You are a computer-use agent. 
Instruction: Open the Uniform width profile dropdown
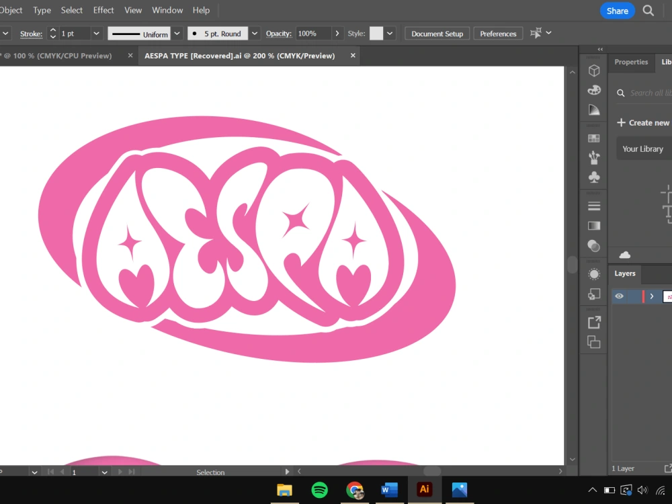177,33
